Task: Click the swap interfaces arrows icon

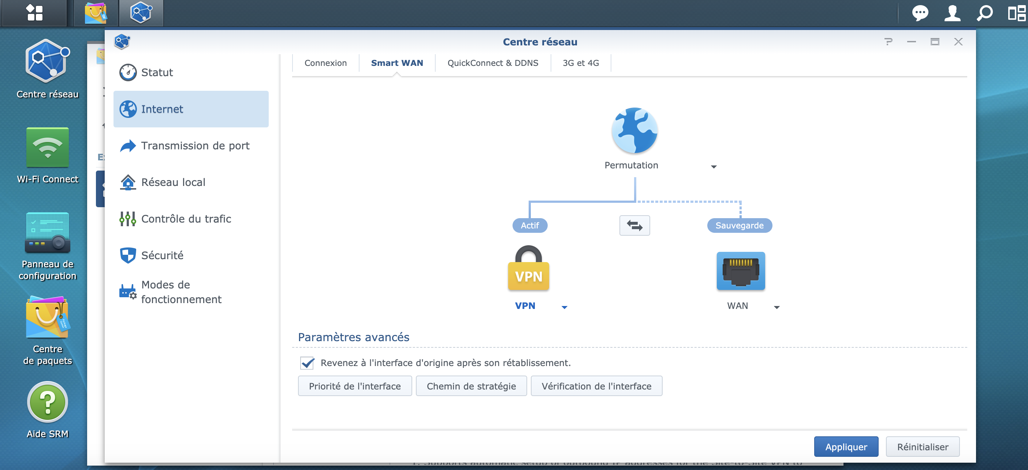Action: click(634, 225)
